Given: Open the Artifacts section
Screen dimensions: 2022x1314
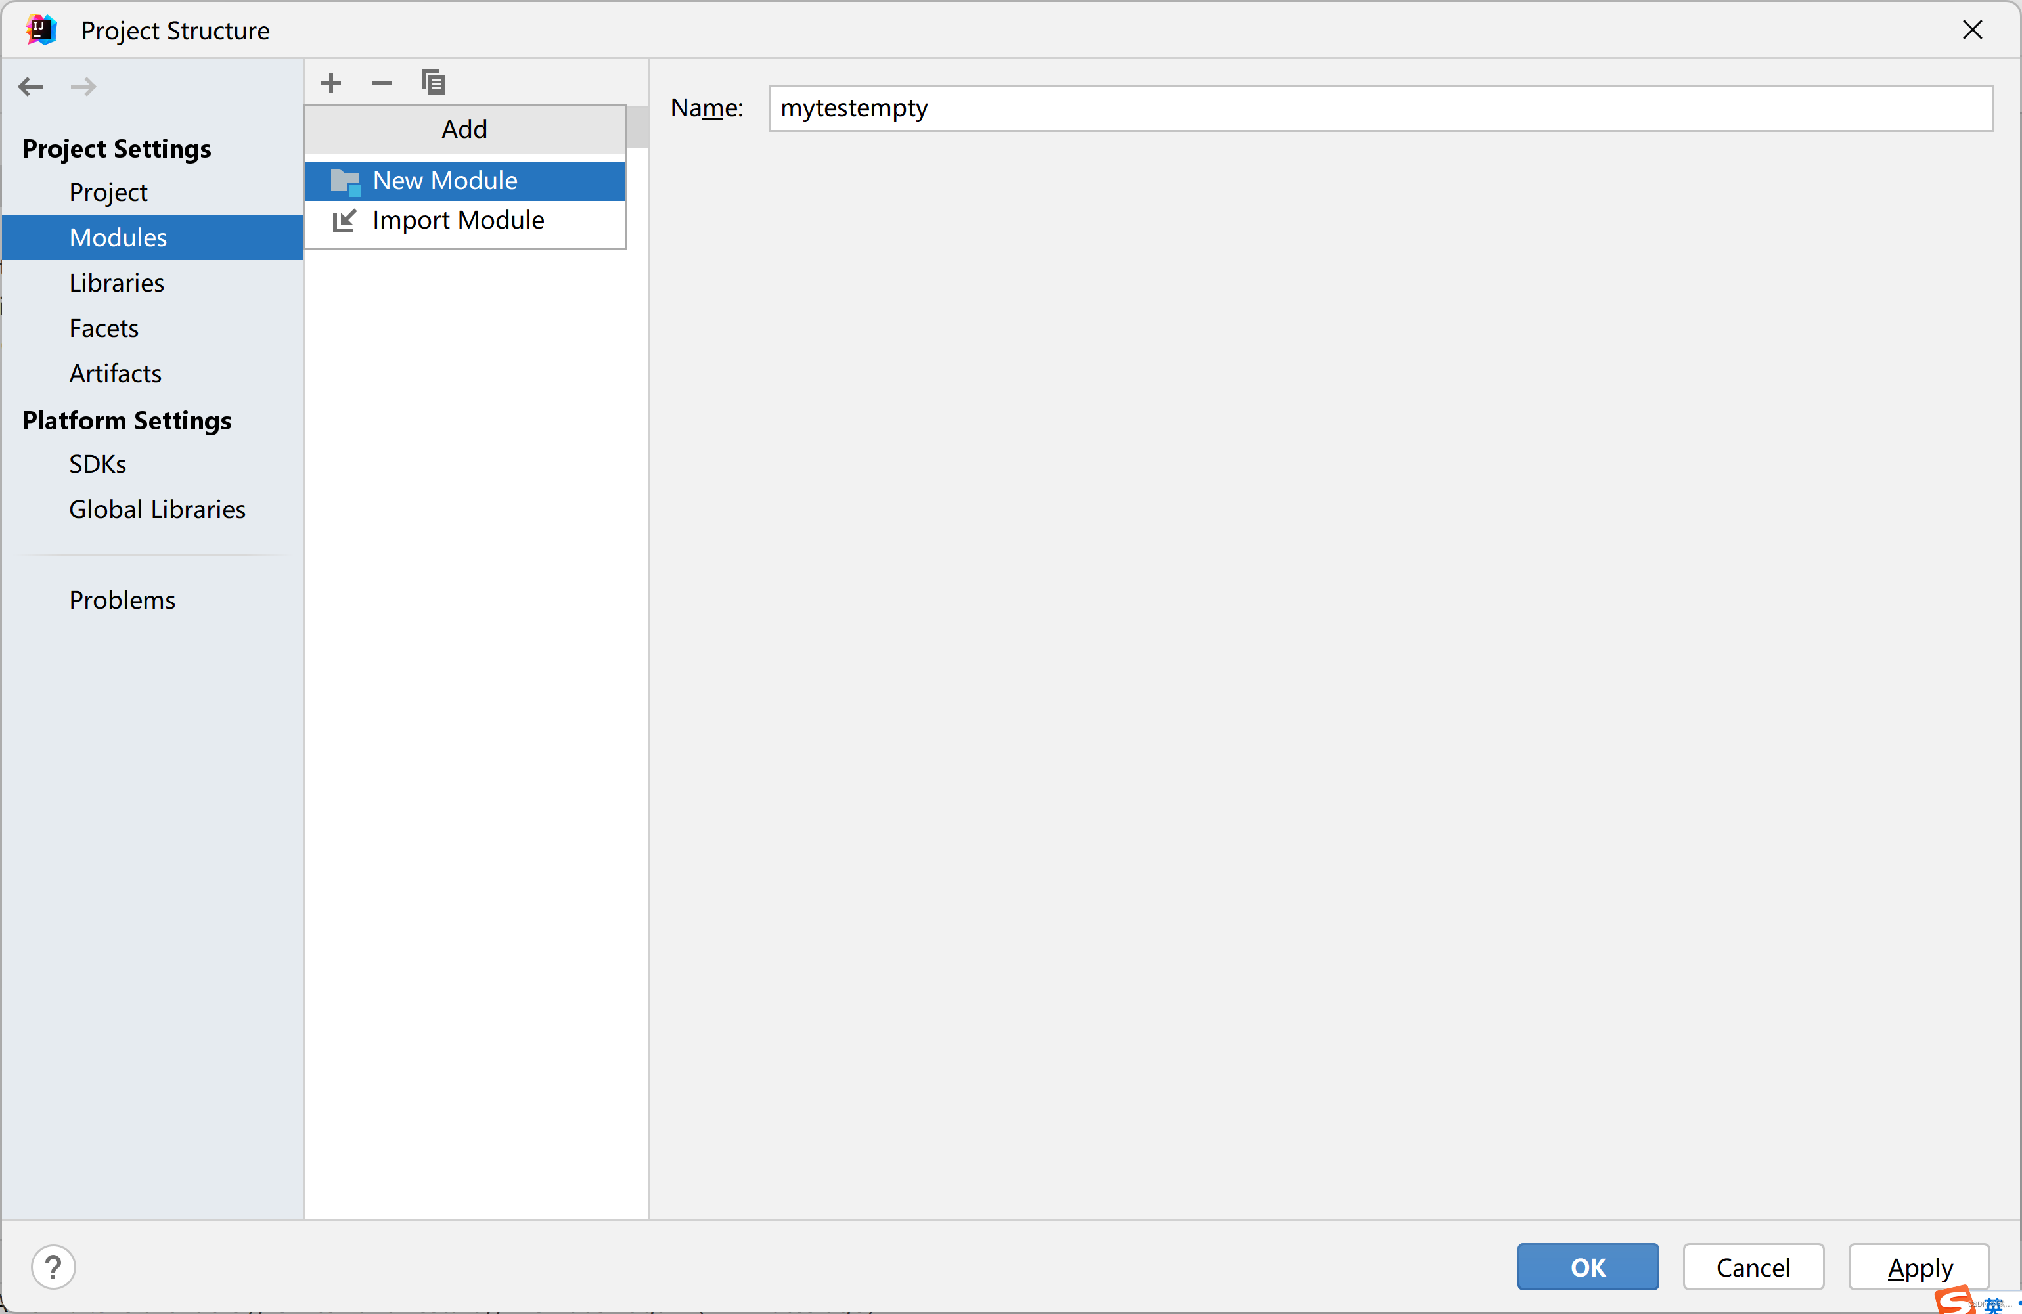Looking at the screenshot, I should coord(116,374).
